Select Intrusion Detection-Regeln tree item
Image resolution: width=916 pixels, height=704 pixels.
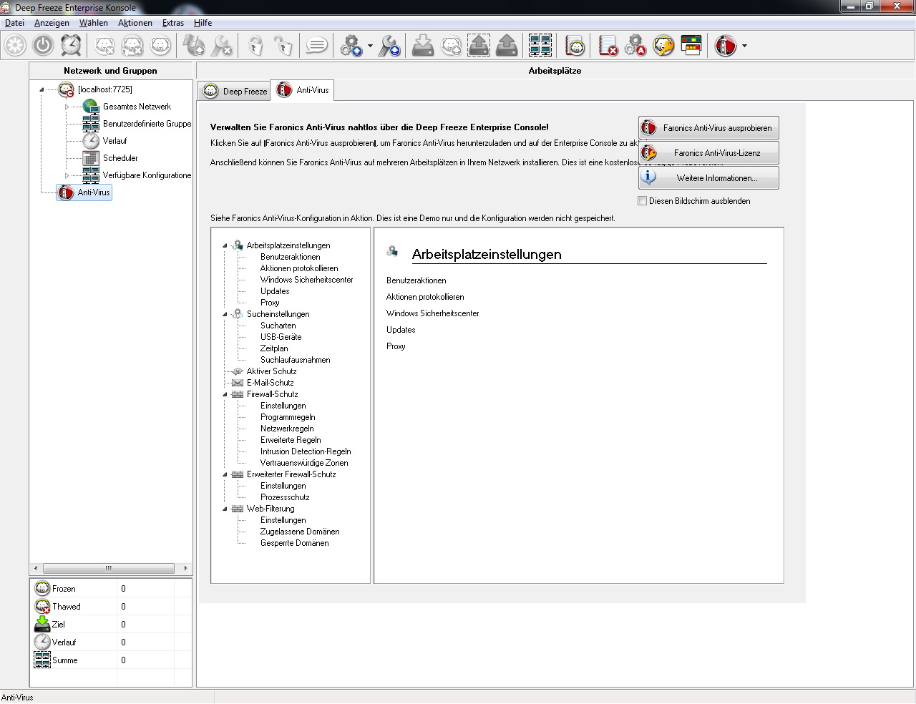(x=306, y=451)
